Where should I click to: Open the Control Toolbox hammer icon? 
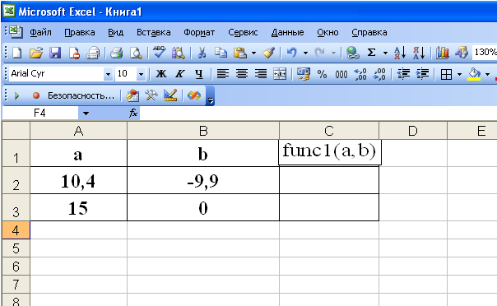pyautogui.click(x=151, y=95)
